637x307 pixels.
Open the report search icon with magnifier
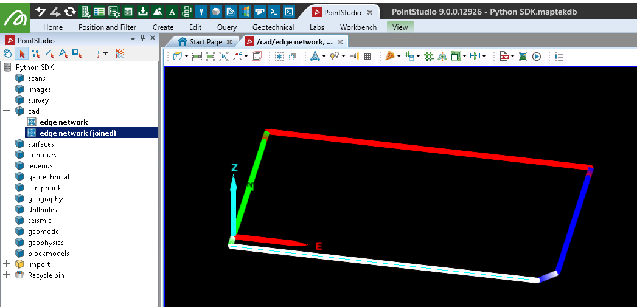pos(85,12)
